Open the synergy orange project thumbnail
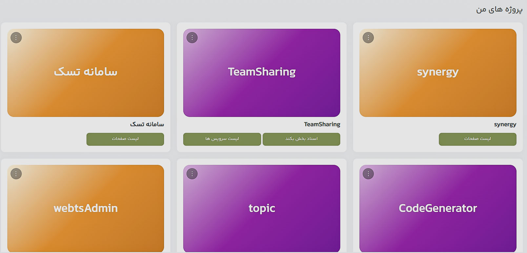 click(438, 73)
